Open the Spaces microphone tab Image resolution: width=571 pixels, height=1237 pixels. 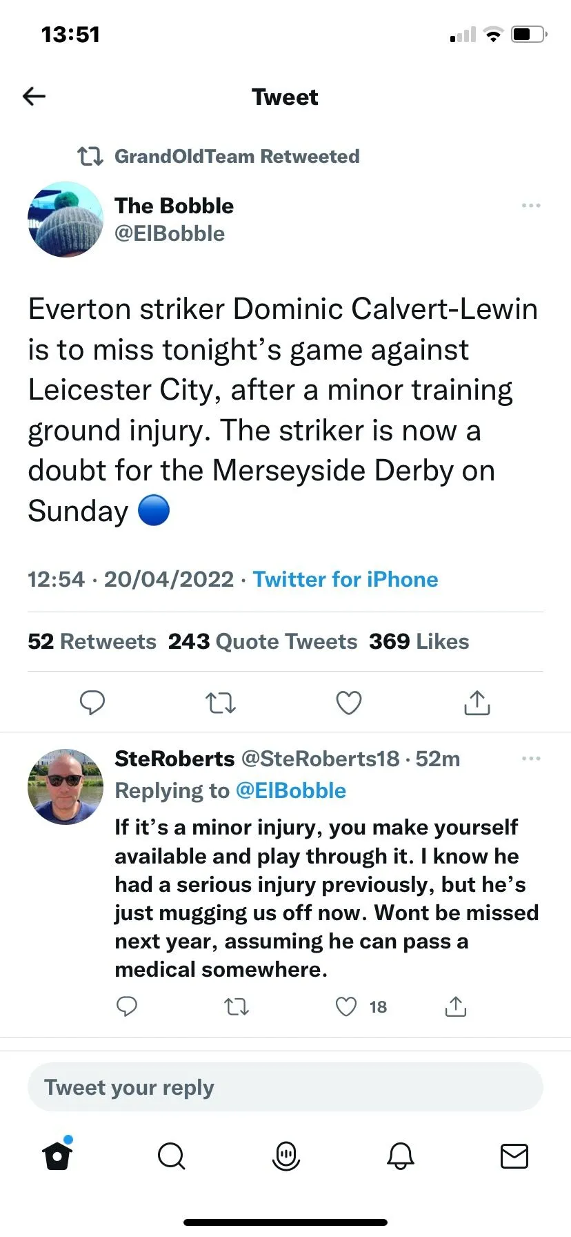pyautogui.click(x=285, y=1156)
